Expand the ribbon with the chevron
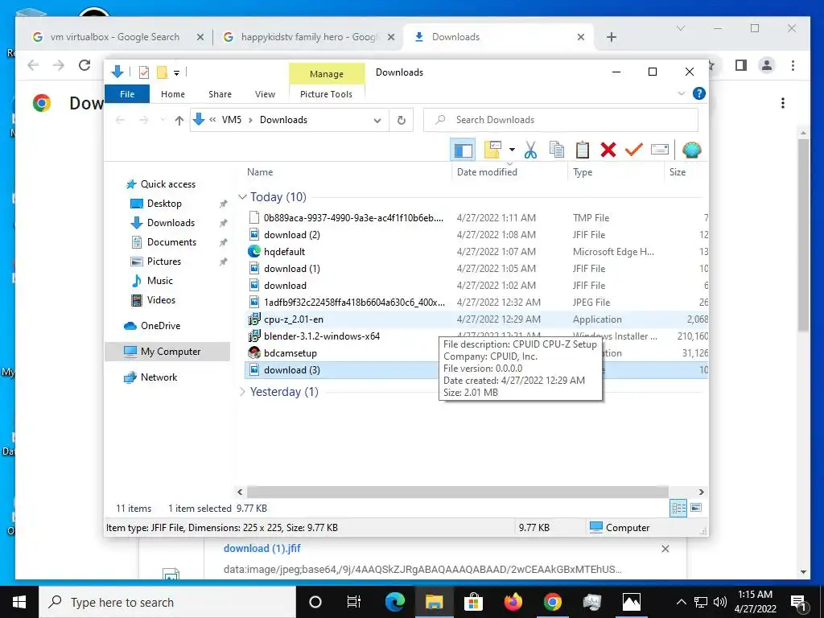This screenshot has height=618, width=824. (682, 93)
